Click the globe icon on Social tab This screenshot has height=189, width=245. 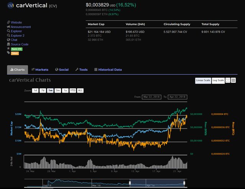(x=57, y=70)
